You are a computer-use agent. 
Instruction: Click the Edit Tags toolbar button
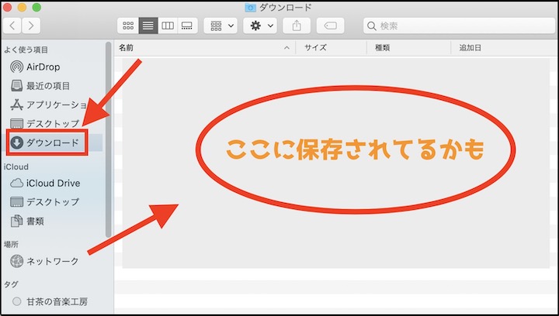click(331, 26)
